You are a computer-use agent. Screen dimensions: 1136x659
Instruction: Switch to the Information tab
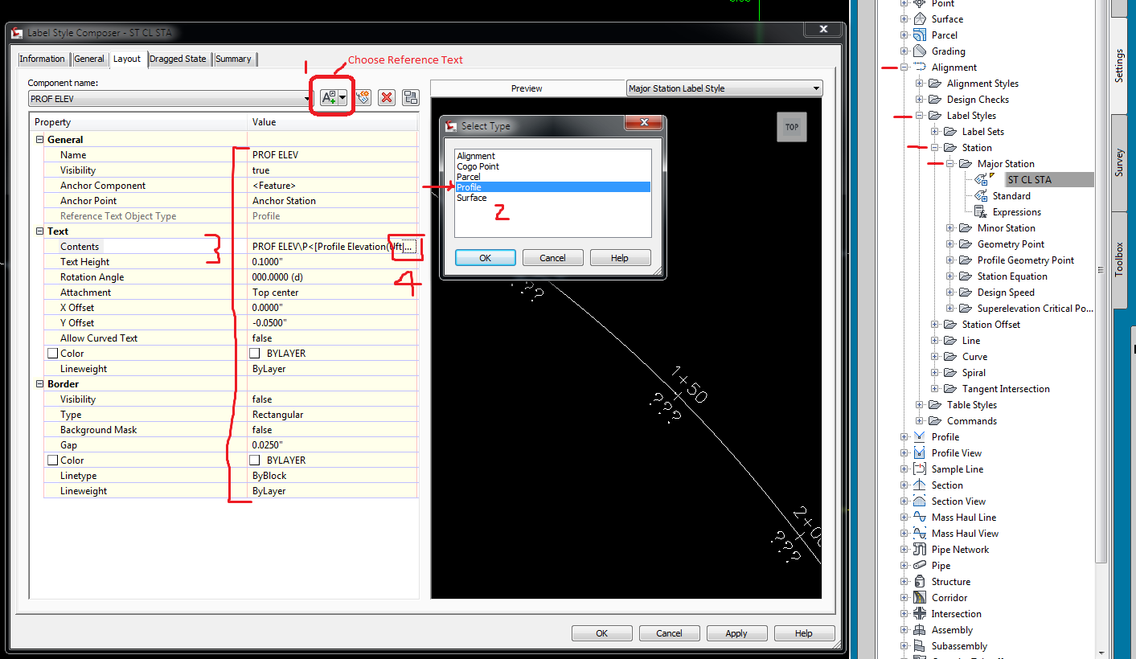click(42, 59)
